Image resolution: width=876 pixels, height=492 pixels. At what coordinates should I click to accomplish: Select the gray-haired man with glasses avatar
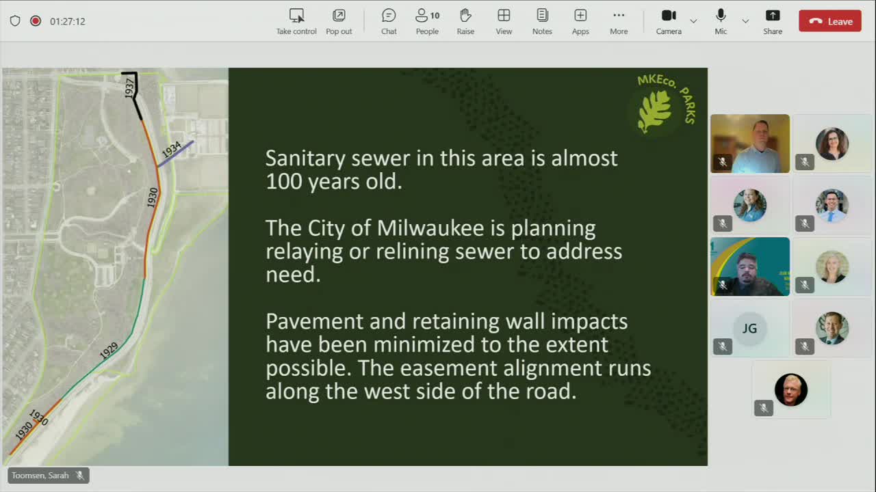point(791,389)
